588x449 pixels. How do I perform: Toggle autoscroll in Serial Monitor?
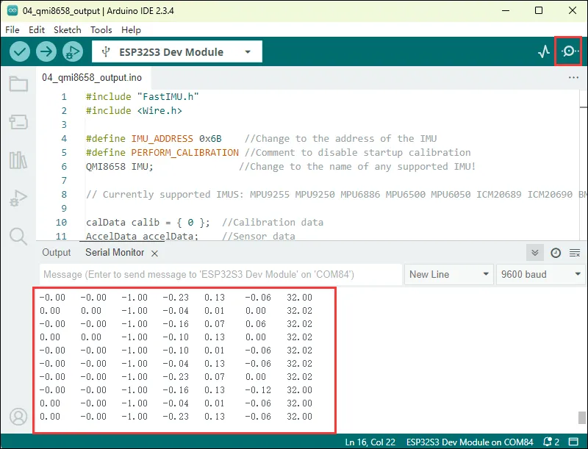coord(536,253)
